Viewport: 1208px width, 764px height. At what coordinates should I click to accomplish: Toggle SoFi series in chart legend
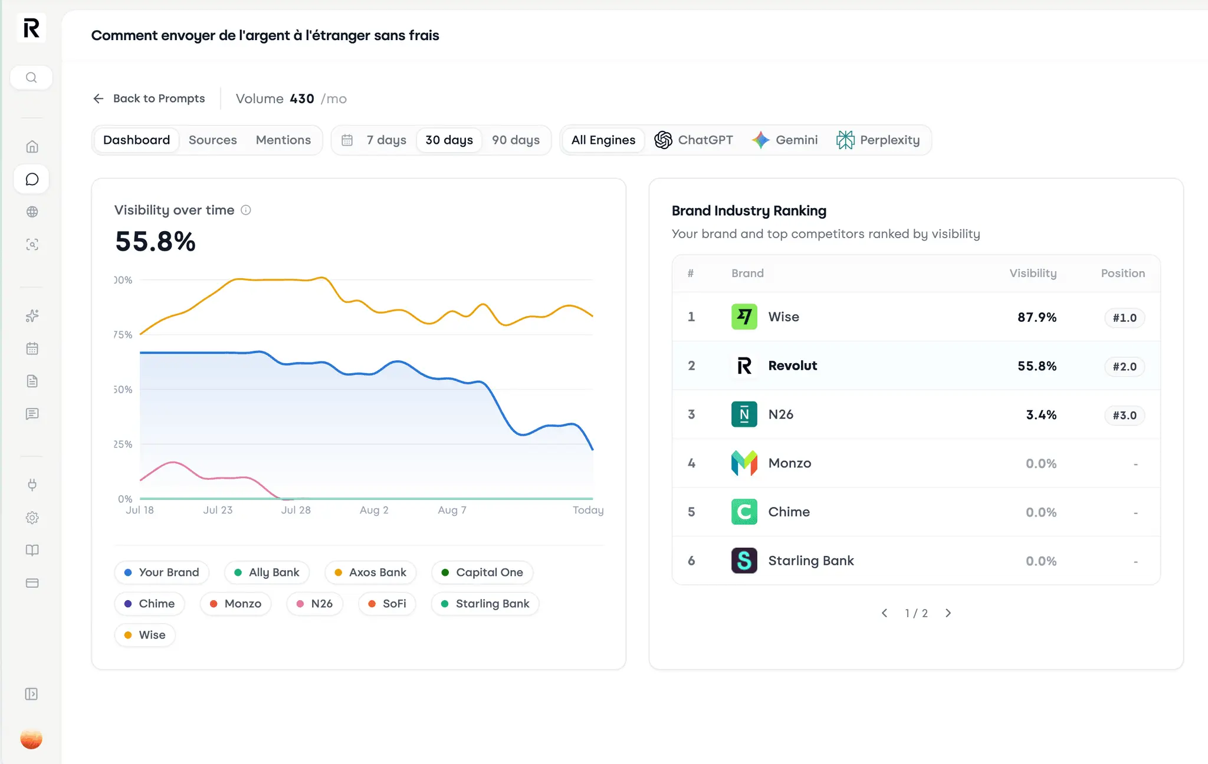pos(387,604)
